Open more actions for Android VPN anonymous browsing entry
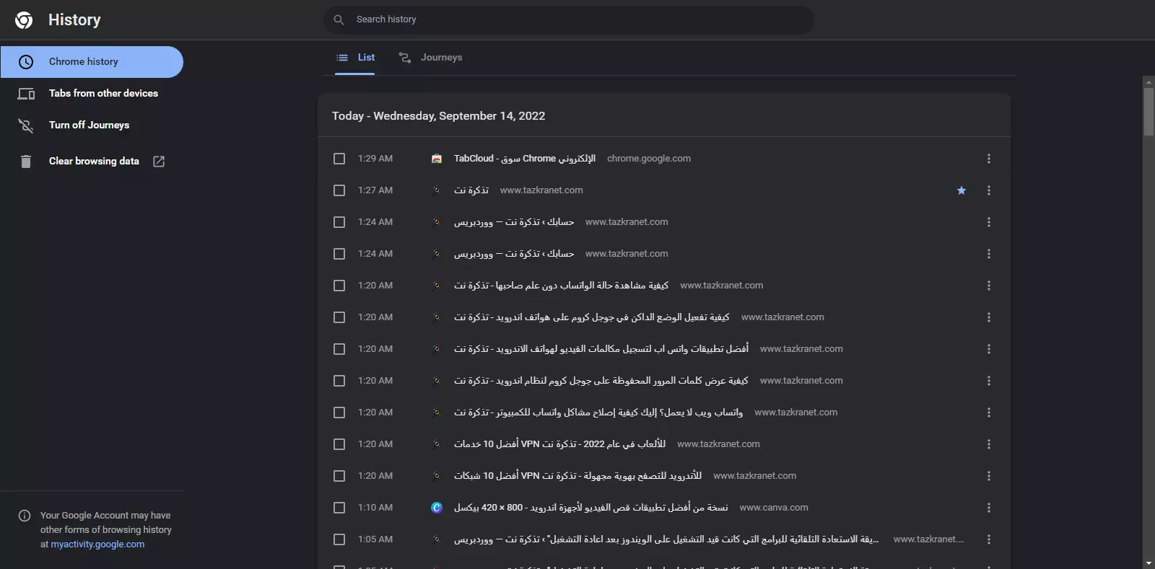The image size is (1155, 569). click(x=989, y=476)
